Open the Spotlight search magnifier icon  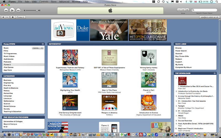217,2
